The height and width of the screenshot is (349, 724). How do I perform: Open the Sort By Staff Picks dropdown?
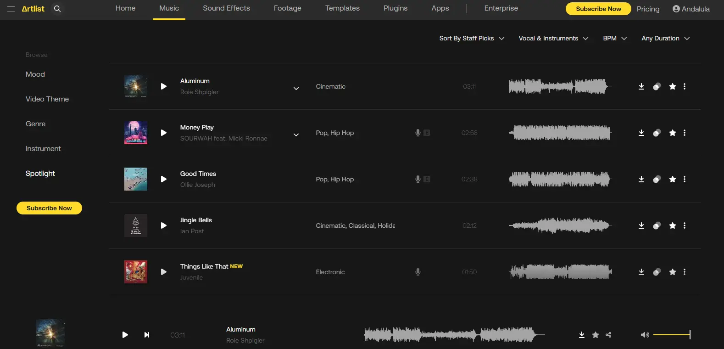tap(472, 39)
